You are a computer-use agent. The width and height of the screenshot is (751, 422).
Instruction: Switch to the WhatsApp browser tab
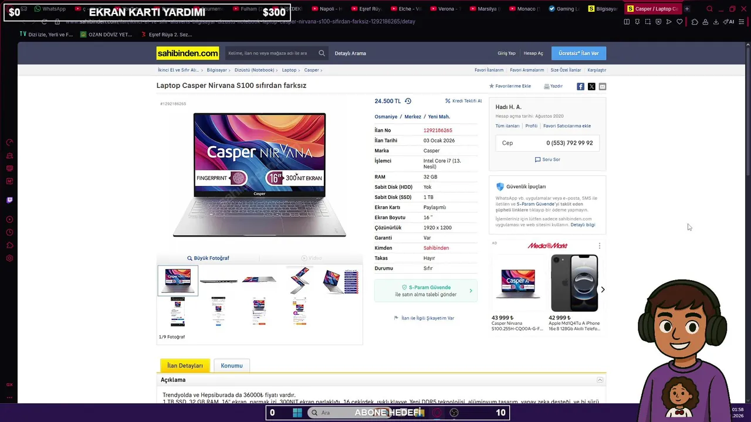(x=50, y=9)
